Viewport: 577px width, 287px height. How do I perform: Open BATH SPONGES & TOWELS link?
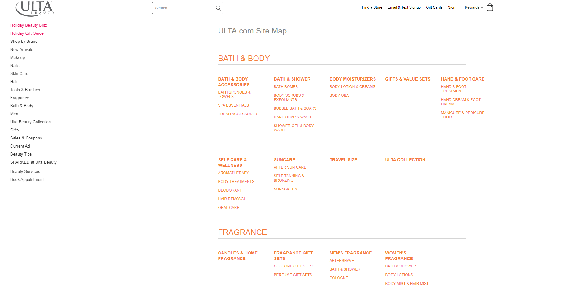click(x=234, y=95)
